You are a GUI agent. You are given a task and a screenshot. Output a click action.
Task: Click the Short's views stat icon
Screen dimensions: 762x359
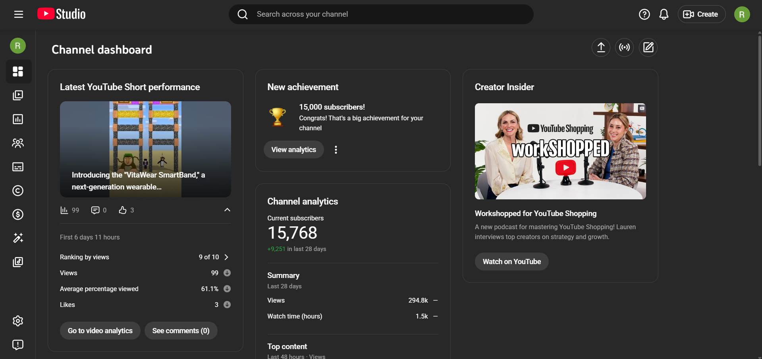64,210
